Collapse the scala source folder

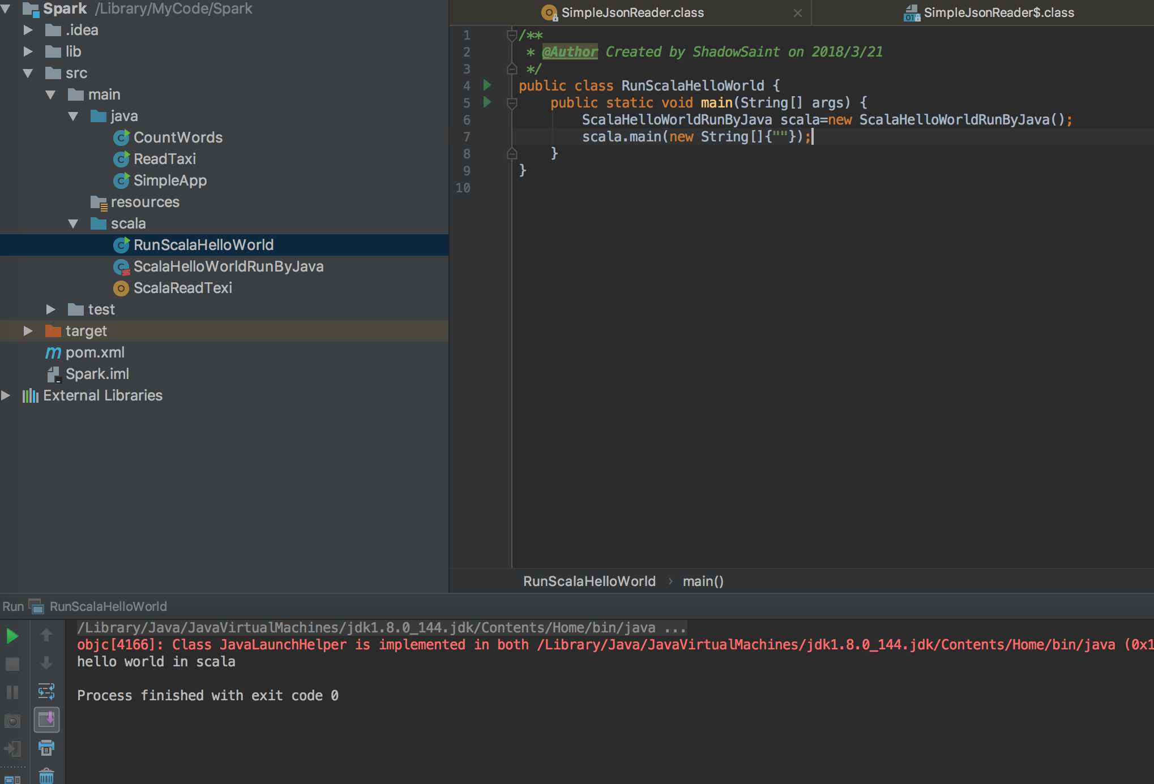pyautogui.click(x=73, y=223)
